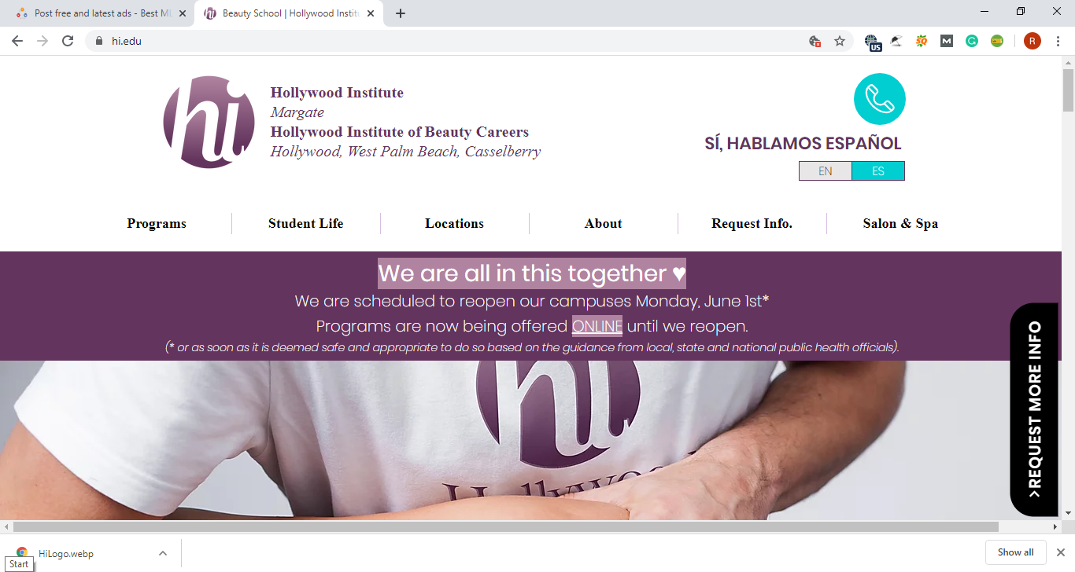Open the Salon & Spa menu item
This screenshot has height=572, width=1075.
click(900, 223)
